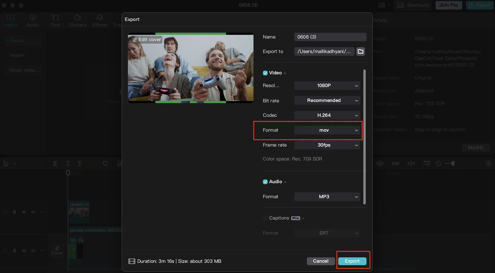Open the Codec H.264 dropdown
Image resolution: width=495 pixels, height=273 pixels.
327,115
